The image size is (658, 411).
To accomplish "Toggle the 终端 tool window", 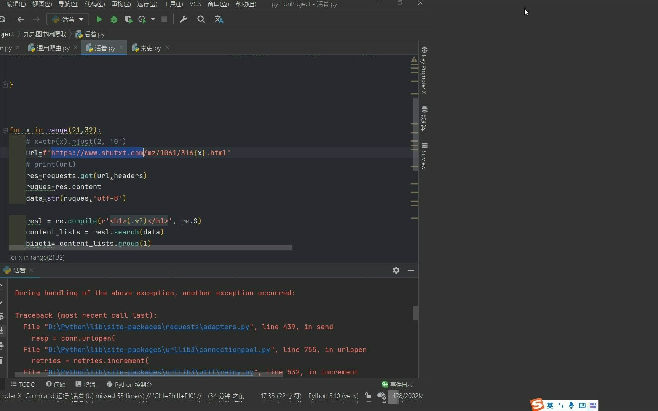I will tap(85, 384).
